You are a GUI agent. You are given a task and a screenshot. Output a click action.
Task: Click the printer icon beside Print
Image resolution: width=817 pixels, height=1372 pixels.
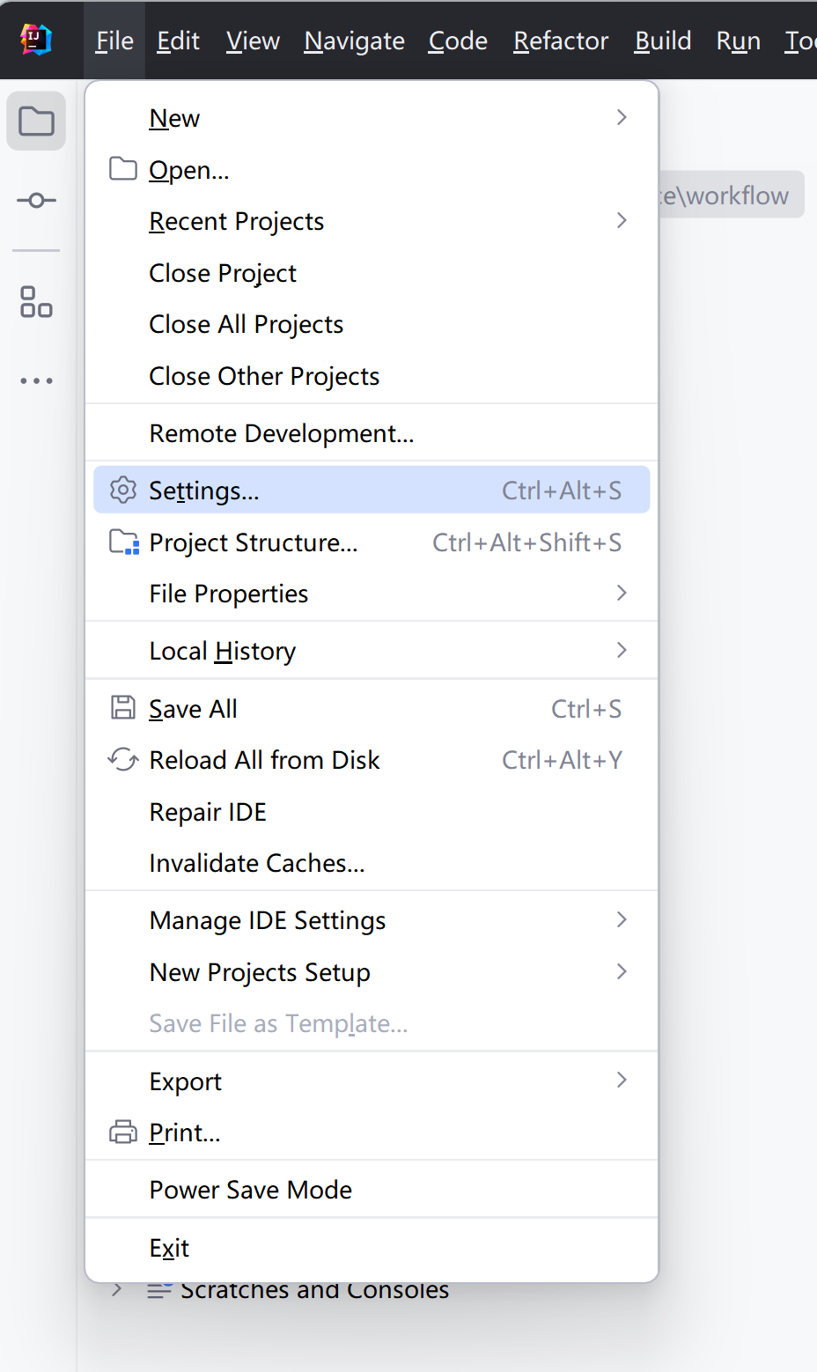coord(123,1132)
